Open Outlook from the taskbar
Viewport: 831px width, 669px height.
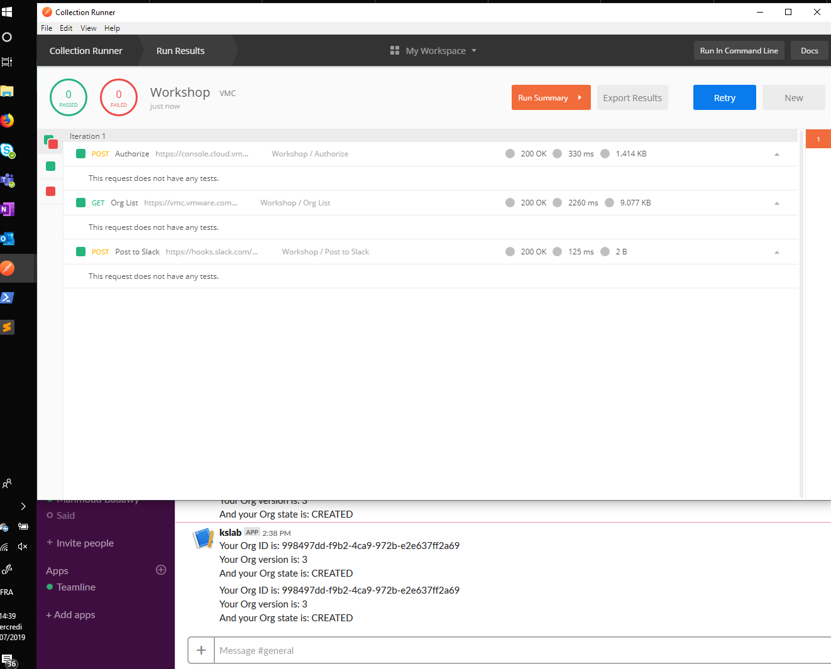click(x=7, y=239)
